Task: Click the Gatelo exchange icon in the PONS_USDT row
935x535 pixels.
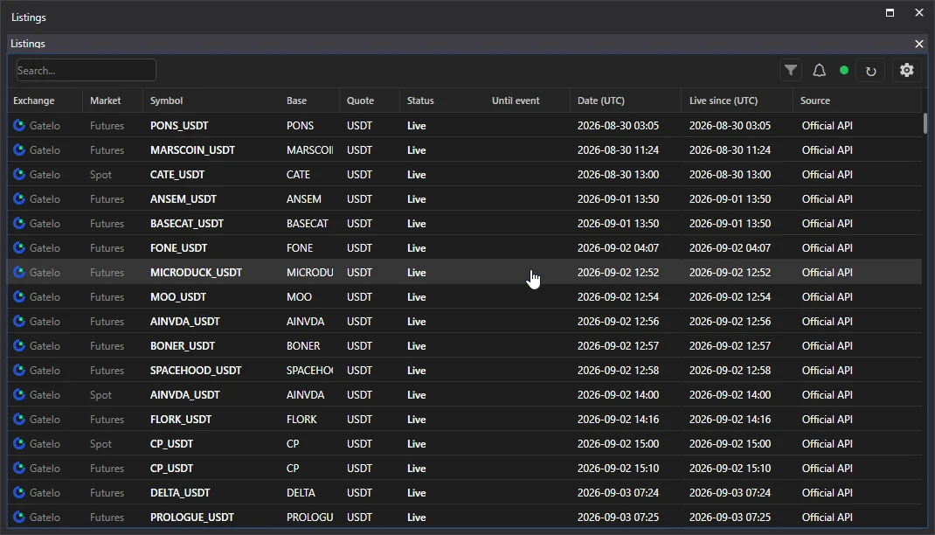Action: pyautogui.click(x=20, y=125)
